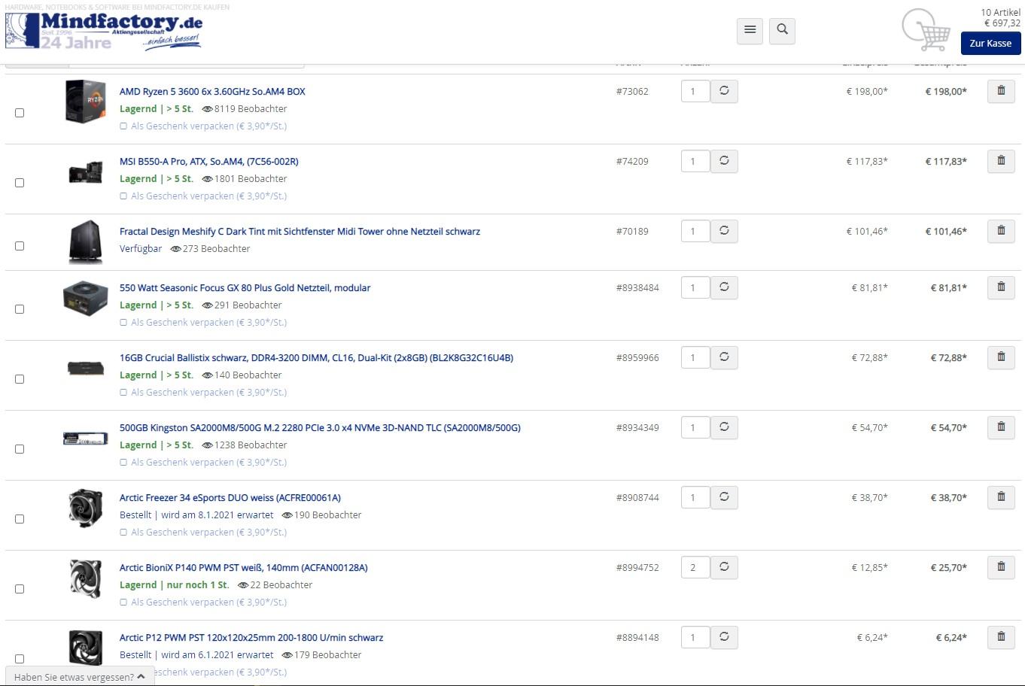Click cart total '€ 697,32'
This screenshot has height=686, width=1025.
tap(1002, 23)
